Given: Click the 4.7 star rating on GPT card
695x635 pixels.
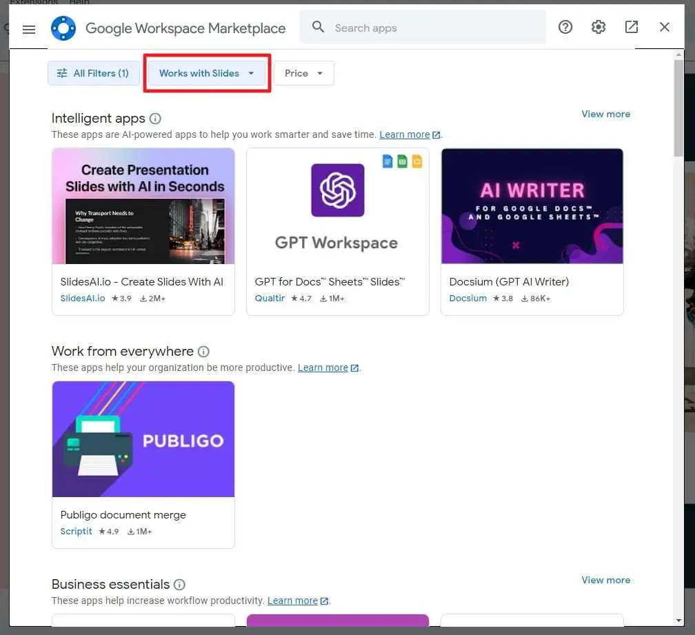Looking at the screenshot, I should click(x=301, y=299).
